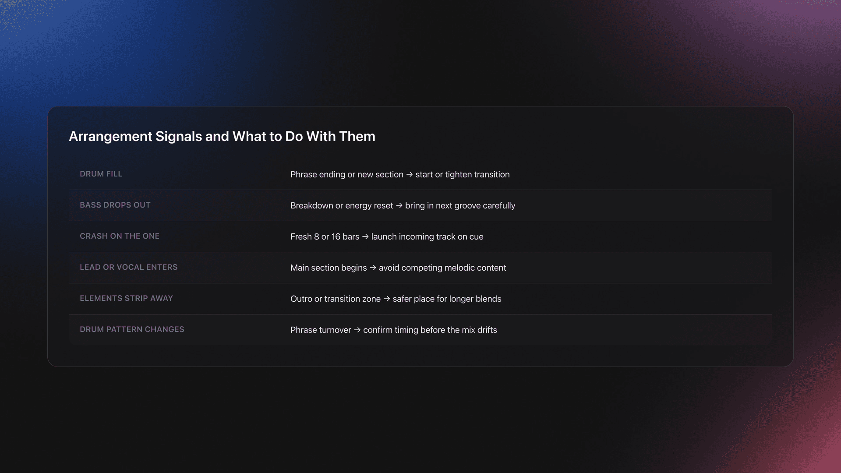Viewport: 841px width, 473px height.
Task: Click the arrow after 'Phrase turnover'
Action: point(357,330)
